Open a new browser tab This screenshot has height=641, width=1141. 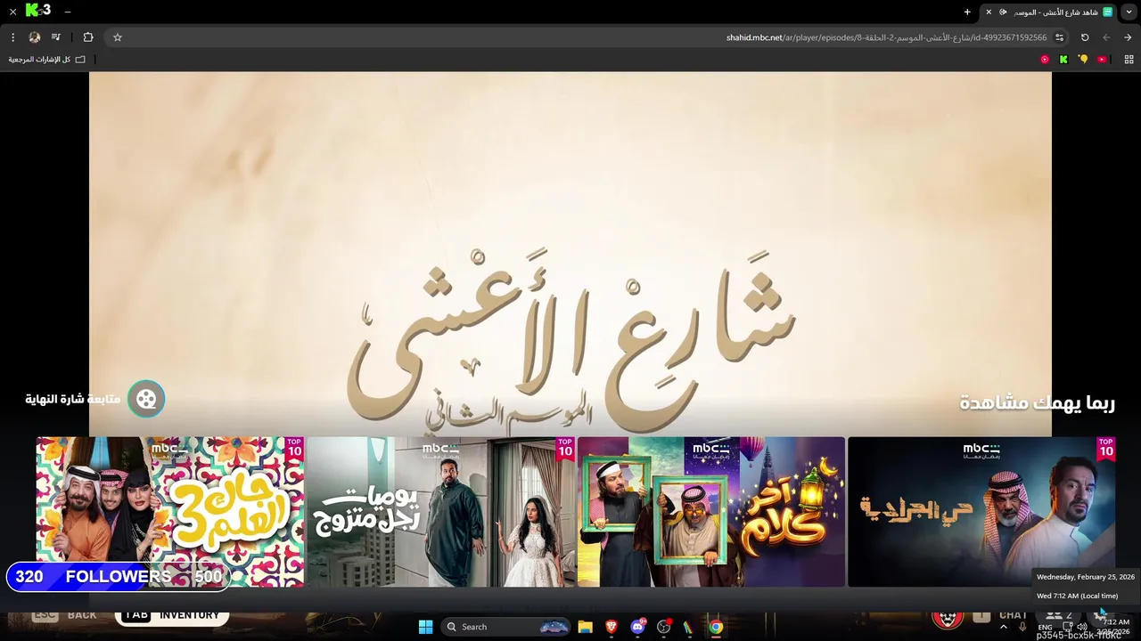(967, 12)
